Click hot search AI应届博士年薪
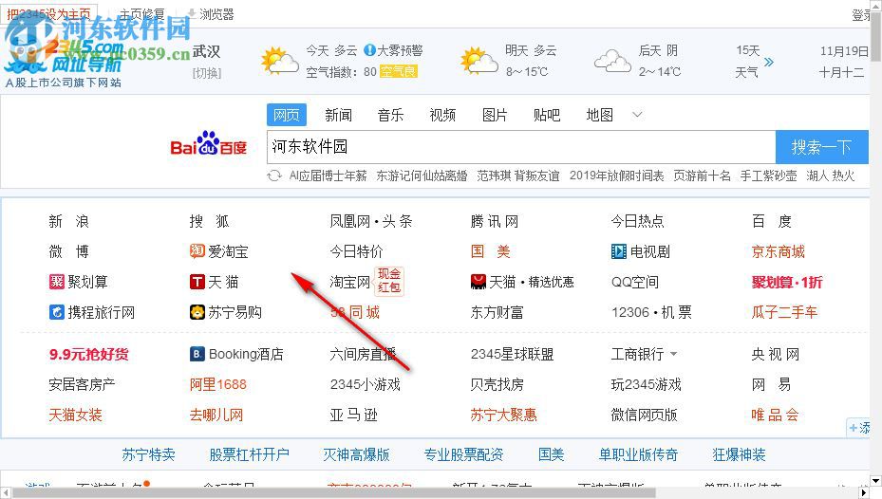 328,176
